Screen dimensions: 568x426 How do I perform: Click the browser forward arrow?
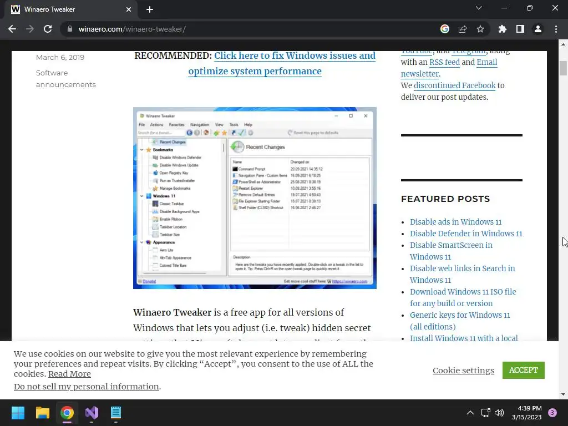point(30,29)
